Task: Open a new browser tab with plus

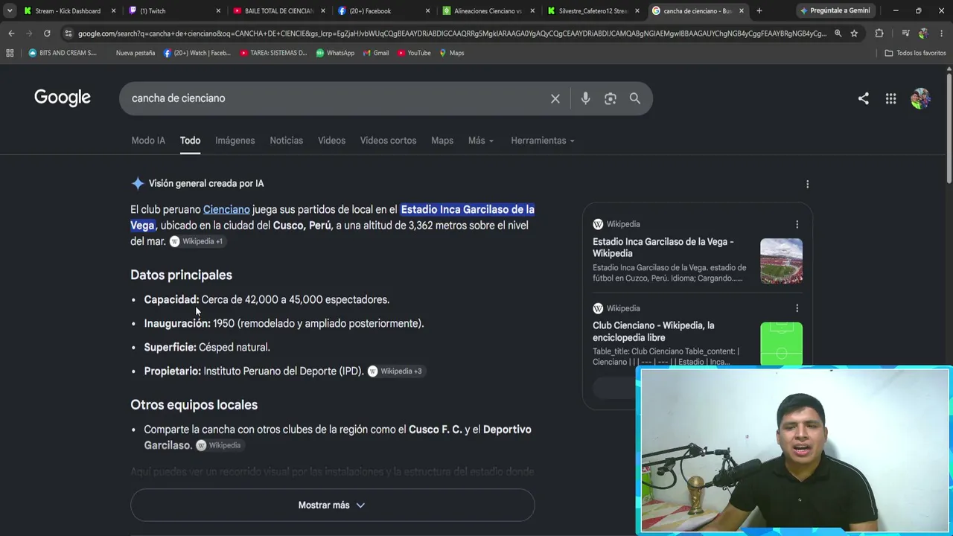Action: pos(759,10)
